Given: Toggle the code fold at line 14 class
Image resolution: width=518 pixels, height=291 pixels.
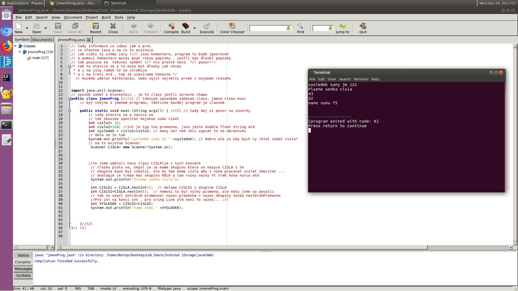Looking at the screenshot, I should pos(69,99).
